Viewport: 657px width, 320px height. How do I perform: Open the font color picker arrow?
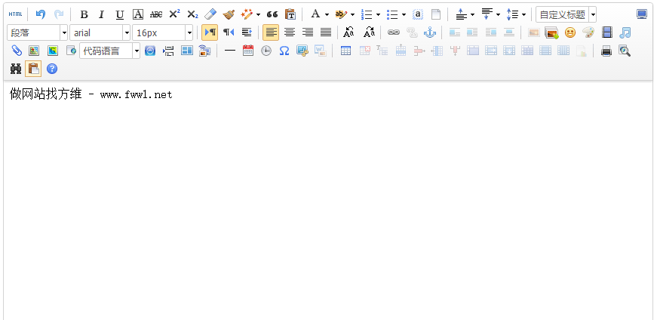327,14
